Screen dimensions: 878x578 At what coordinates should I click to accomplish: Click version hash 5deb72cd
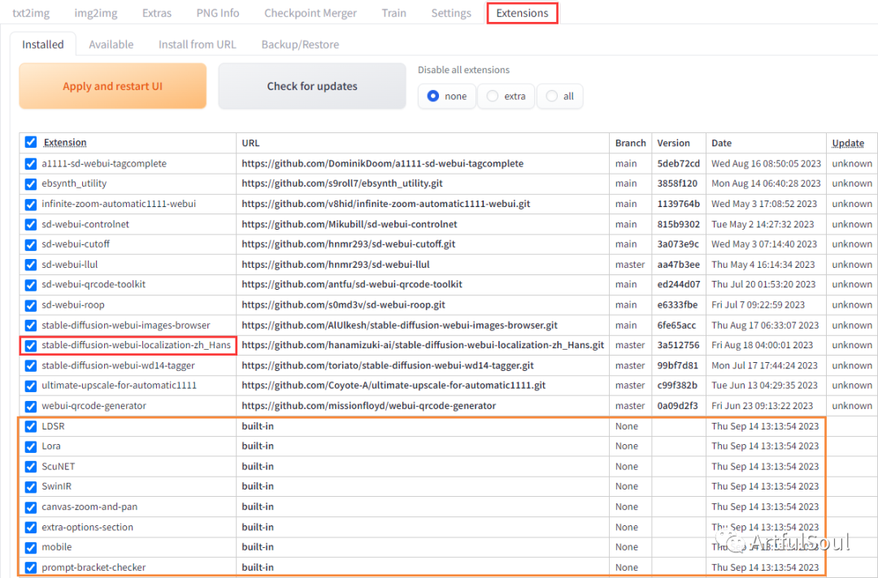coord(678,163)
